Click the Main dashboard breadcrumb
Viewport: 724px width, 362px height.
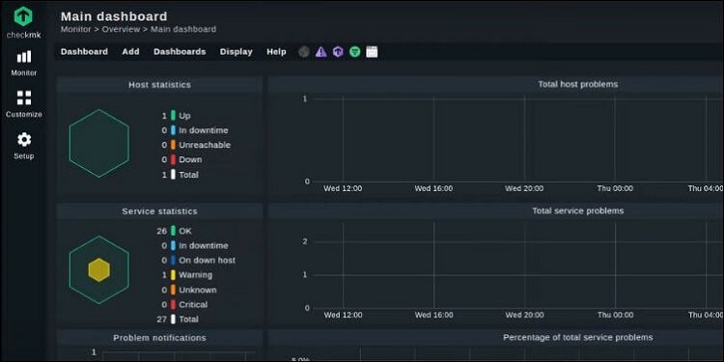[x=183, y=29]
